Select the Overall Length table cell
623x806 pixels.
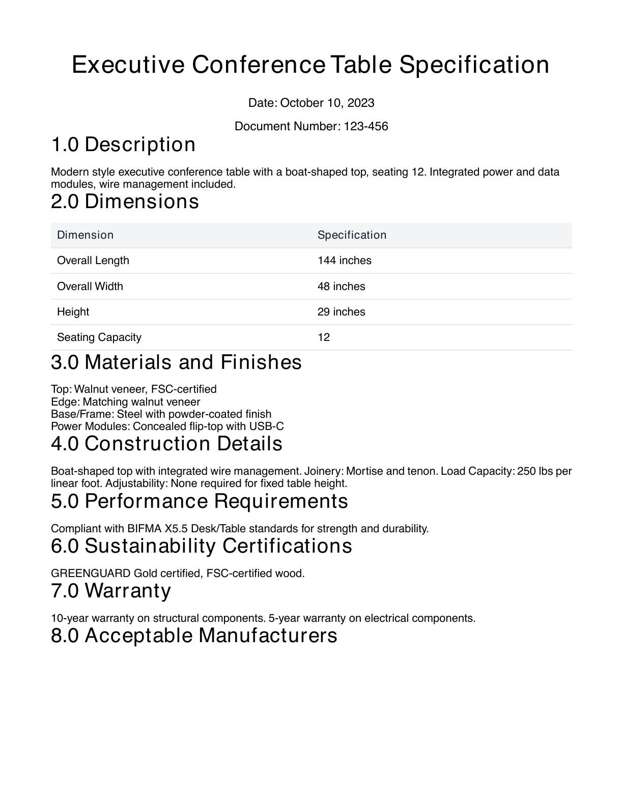pyautogui.click(x=93, y=261)
